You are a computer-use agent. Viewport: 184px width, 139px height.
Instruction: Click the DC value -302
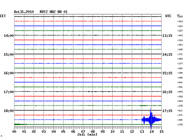pos(180,21)
